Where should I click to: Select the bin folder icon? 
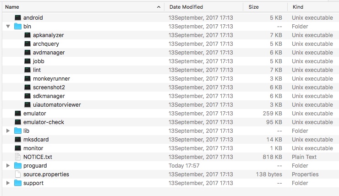point(18,27)
